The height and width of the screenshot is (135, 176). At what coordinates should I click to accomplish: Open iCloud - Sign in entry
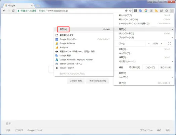coord(84,68)
